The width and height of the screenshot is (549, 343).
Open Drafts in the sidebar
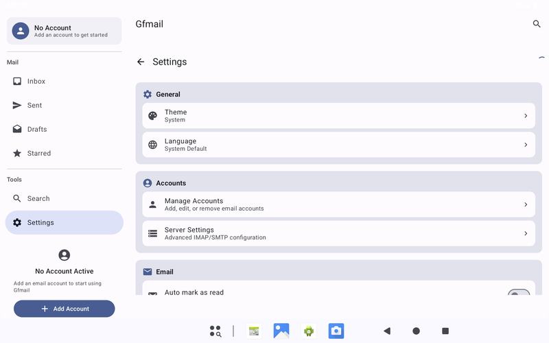coord(37,129)
